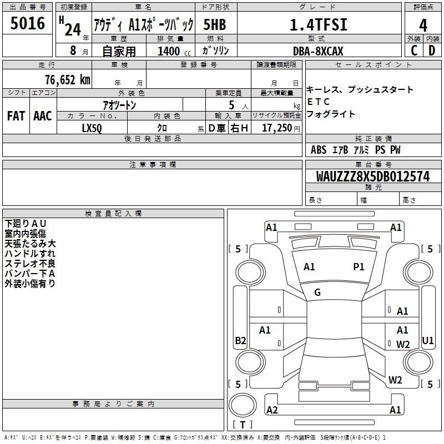This screenshot has height=444, width=444.
Task: Click the P1 paint marker on the hood
Action: 359,267
